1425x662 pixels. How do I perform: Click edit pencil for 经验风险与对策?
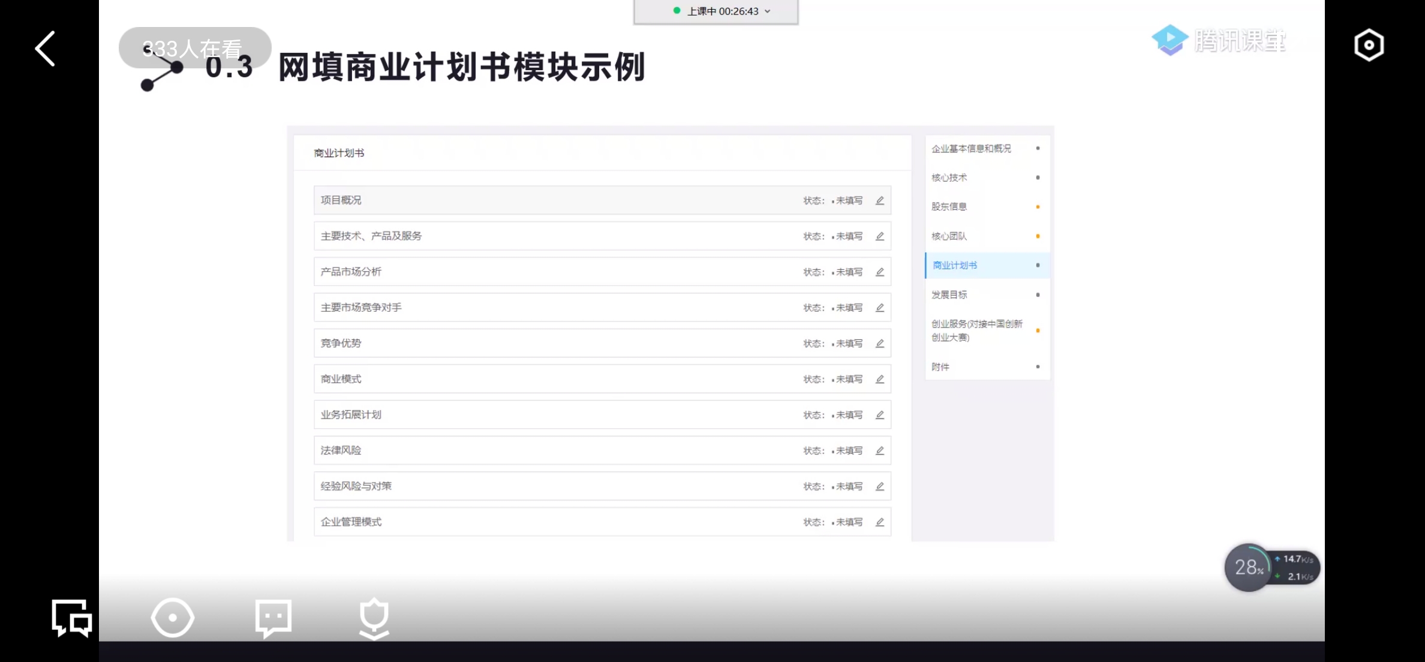pyautogui.click(x=880, y=486)
